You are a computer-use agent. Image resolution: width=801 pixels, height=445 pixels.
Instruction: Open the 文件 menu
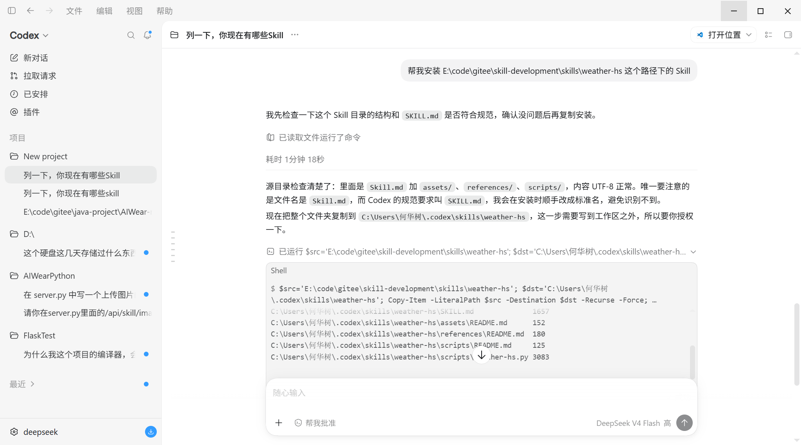pos(74,11)
